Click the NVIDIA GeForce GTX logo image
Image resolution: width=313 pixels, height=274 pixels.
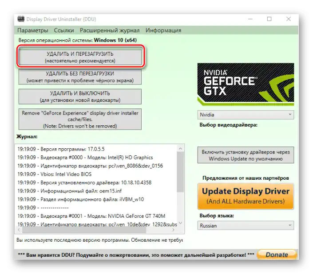coord(246,84)
